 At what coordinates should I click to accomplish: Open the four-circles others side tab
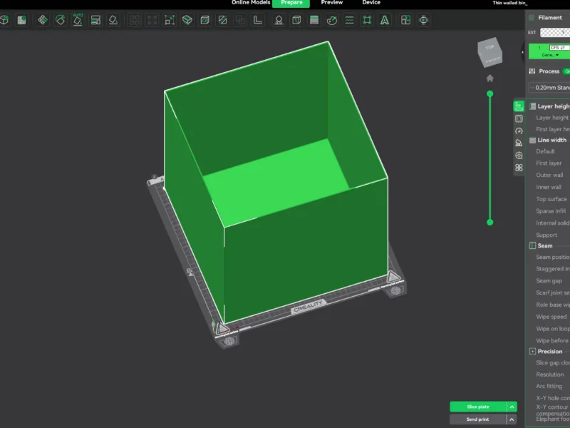(519, 168)
